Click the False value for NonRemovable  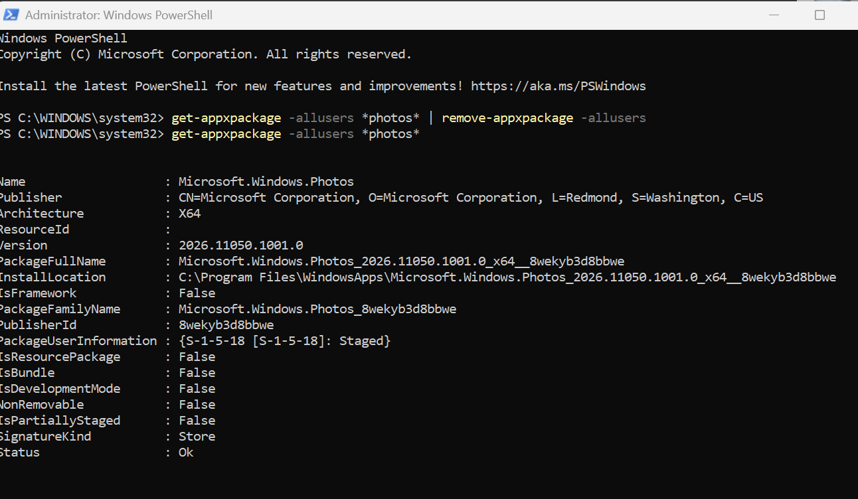197,405
